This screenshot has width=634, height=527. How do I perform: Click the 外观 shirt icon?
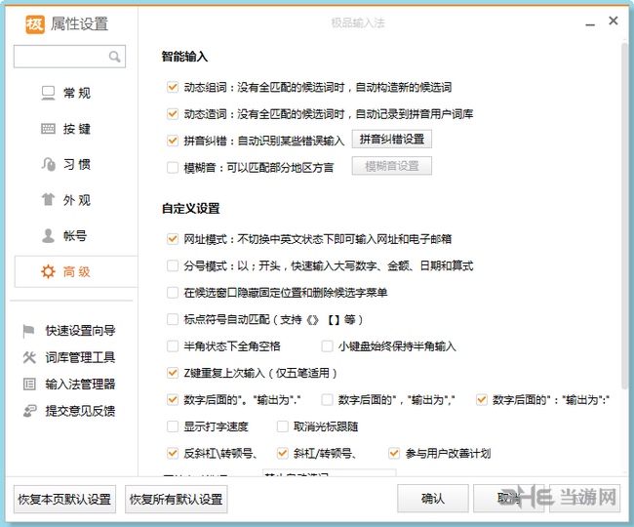pos(48,200)
